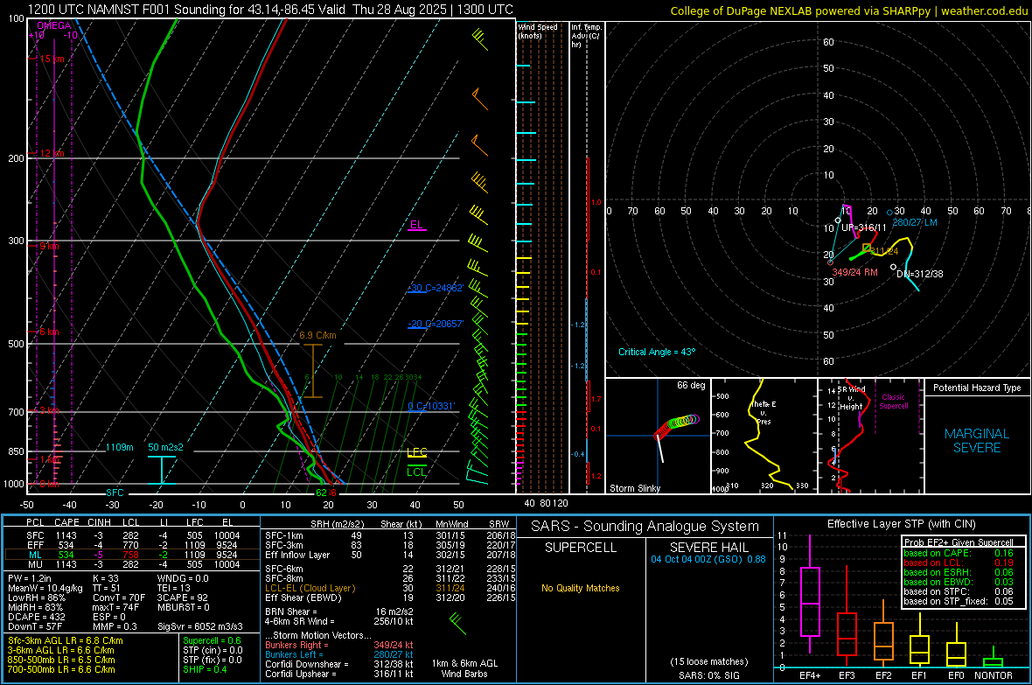
Task: Click the 'No Quality Matches' supercell text
Action: (581, 588)
